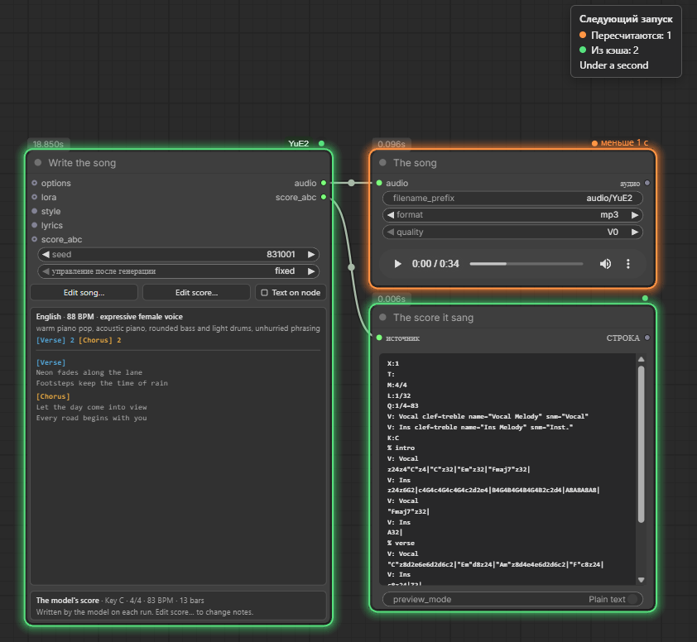Image resolution: width=697 pixels, height=642 pixels.
Task: Click the [Chorus] 2 section tag
Action: [100, 340]
